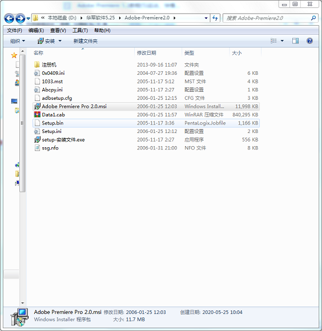Click 大小: 11.7 MB in details pane
This screenshot has height=331, width=322.
129,320
